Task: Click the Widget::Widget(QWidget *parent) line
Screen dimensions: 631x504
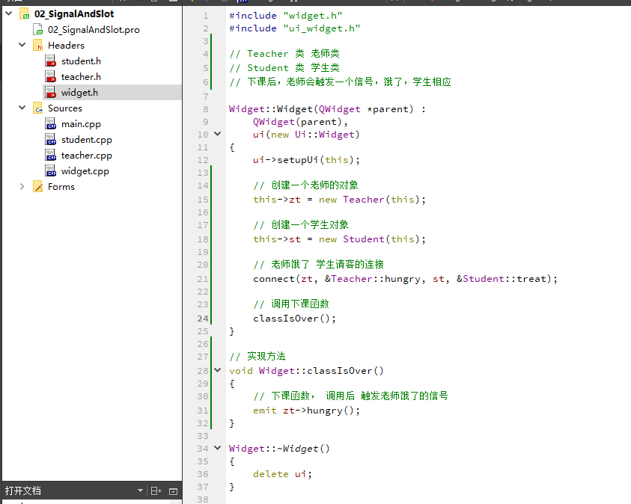Action: (x=327, y=109)
